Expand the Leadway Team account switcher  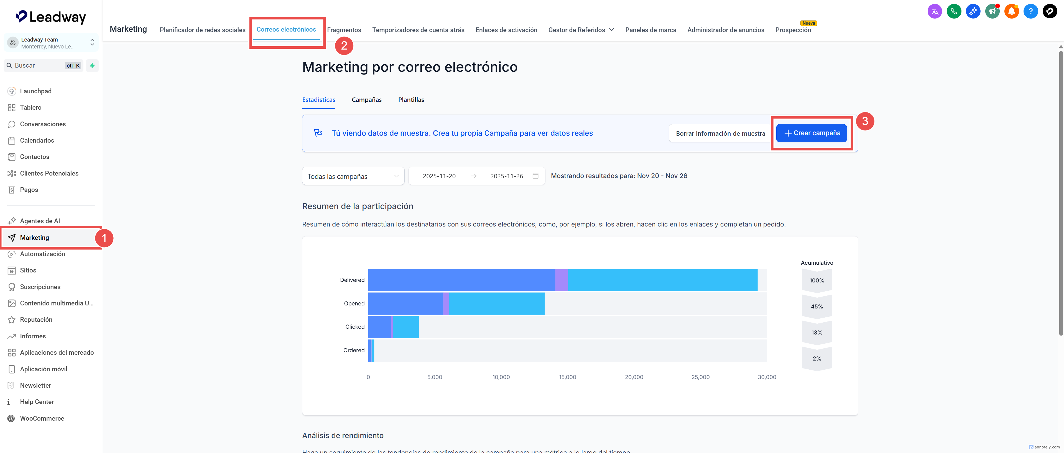(92, 42)
